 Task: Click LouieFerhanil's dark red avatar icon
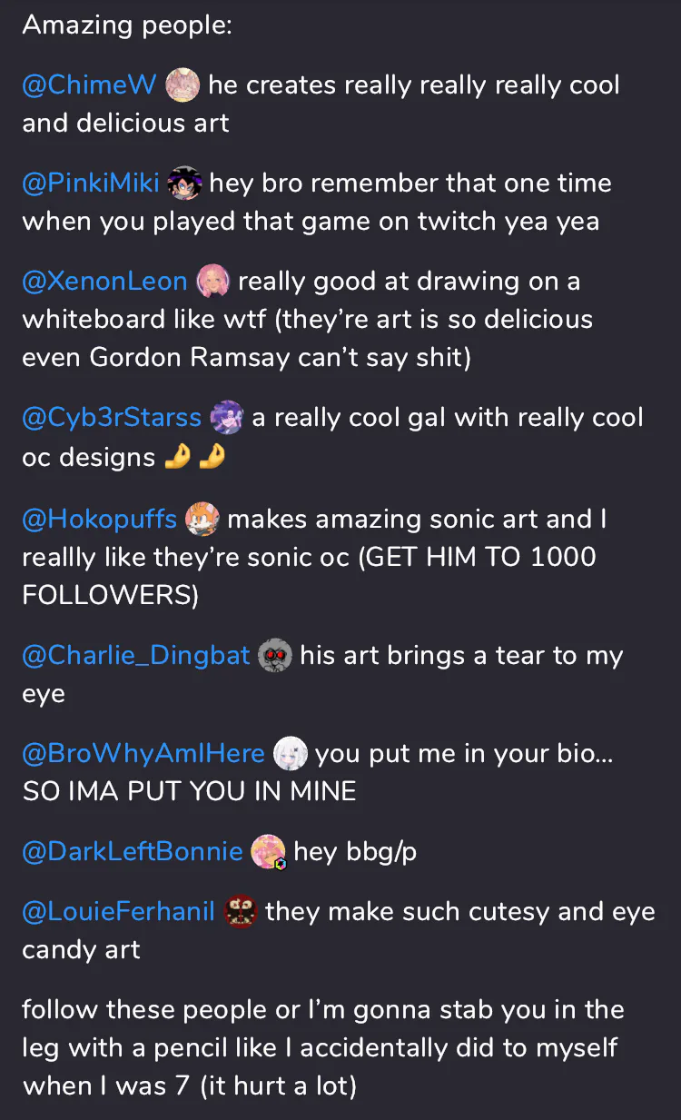coord(241,912)
